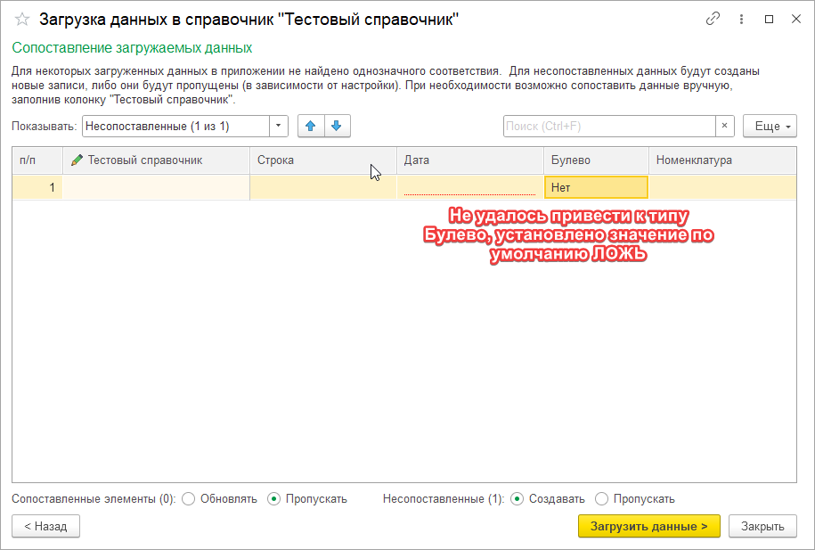Choose Создавать for unmatched elements
815x550 pixels.
(x=518, y=499)
